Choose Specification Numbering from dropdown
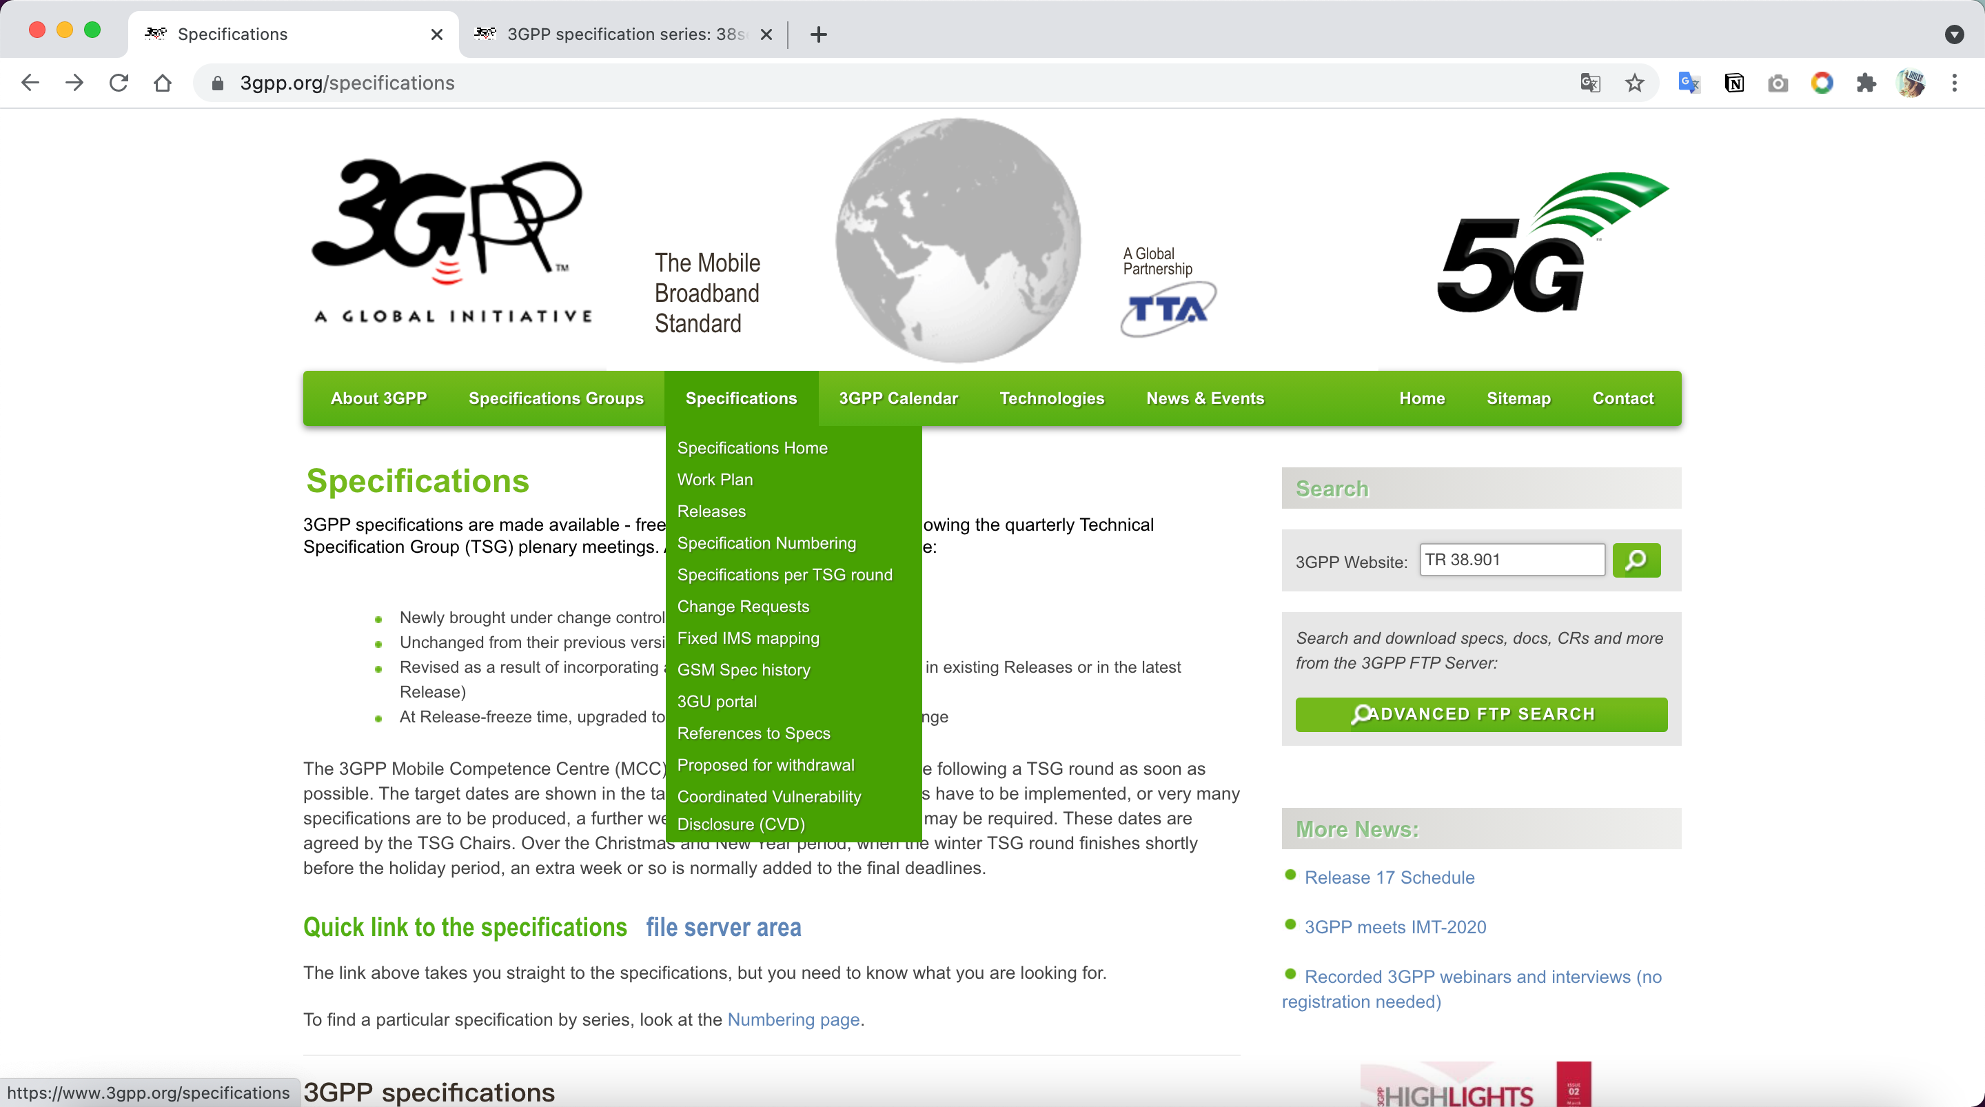The width and height of the screenshot is (1985, 1107). coord(766,542)
